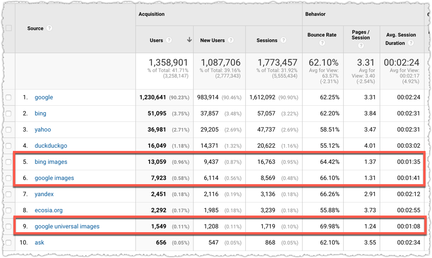
Task: Sort by the Bounce Rate column header
Action: (x=322, y=35)
